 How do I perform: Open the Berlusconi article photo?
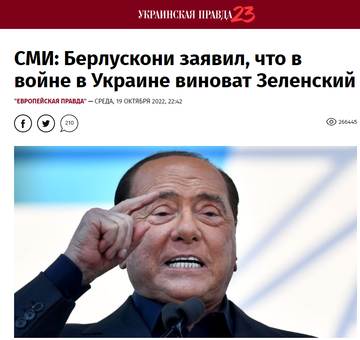(185, 242)
